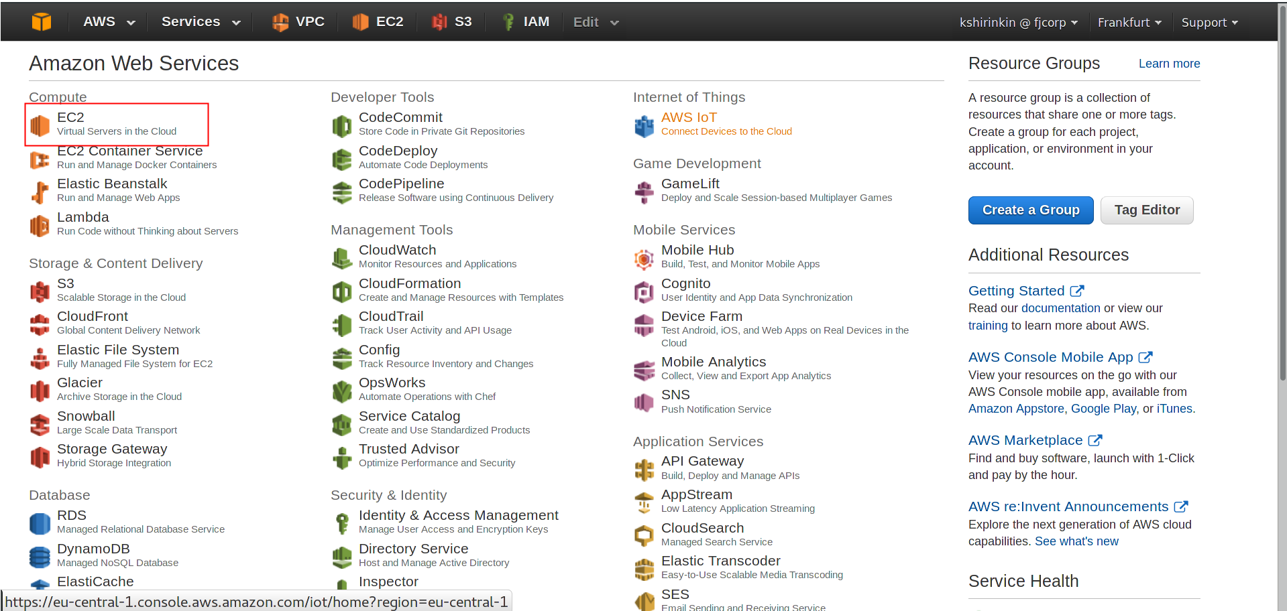Screen dimensions: 1287x611
Task: Open the EC2 service icon under Compute
Action: [x=40, y=125]
